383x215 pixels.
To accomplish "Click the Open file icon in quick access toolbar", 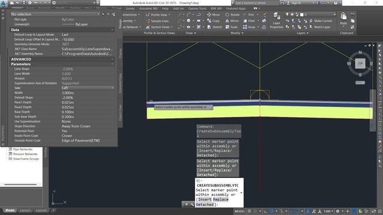I will coord(17,3).
